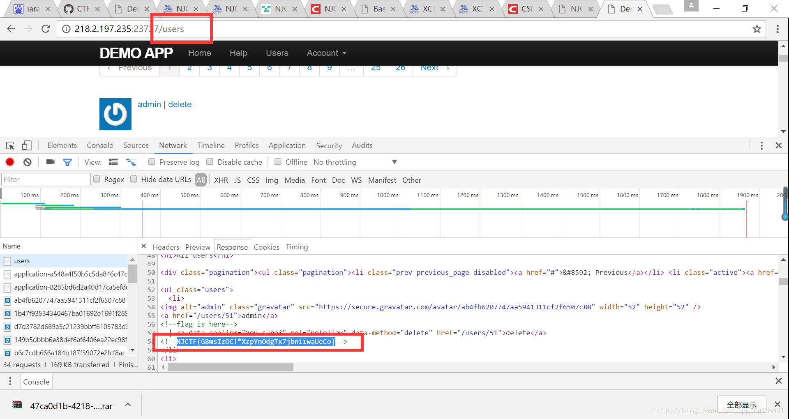Select the All filter type
Viewport: 789px width, 419px height.
tap(201, 180)
